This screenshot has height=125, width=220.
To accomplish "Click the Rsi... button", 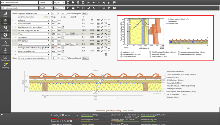I will click(x=86, y=13).
